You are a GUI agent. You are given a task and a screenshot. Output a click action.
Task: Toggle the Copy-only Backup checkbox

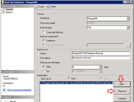click(44, 32)
